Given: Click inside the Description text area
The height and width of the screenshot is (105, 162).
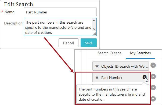Looking at the screenshot, I should click(x=58, y=27).
